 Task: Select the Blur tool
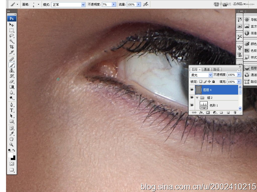pyautogui.click(x=12, y=92)
